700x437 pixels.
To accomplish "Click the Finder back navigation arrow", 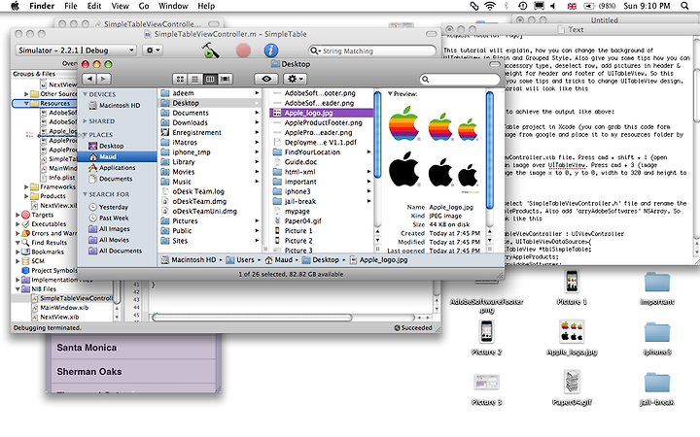I will [89, 79].
